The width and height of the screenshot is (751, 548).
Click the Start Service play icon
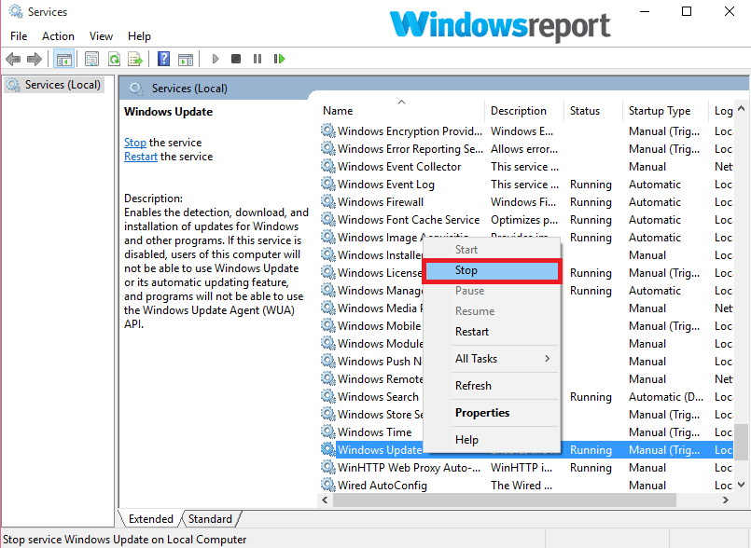click(216, 59)
